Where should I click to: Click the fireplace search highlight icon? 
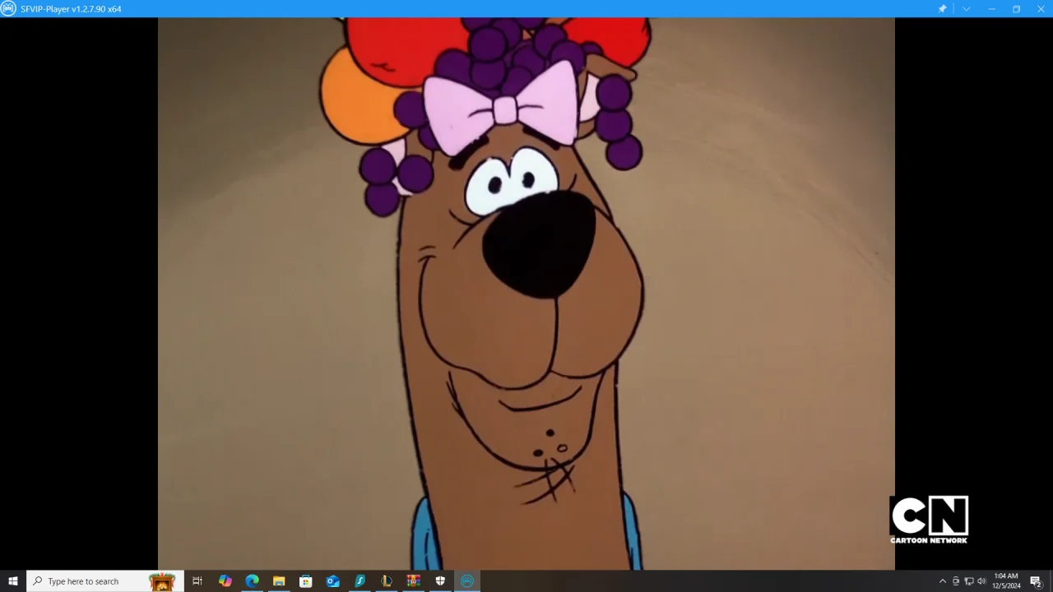tap(162, 581)
